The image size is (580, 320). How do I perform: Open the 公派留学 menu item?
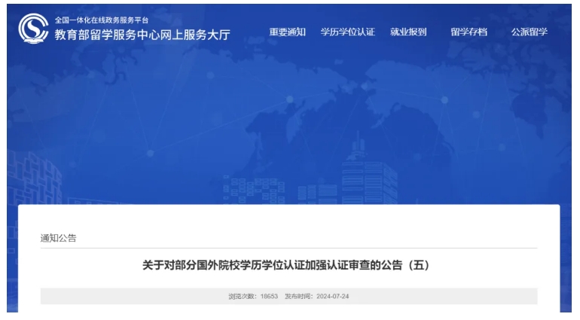point(530,32)
